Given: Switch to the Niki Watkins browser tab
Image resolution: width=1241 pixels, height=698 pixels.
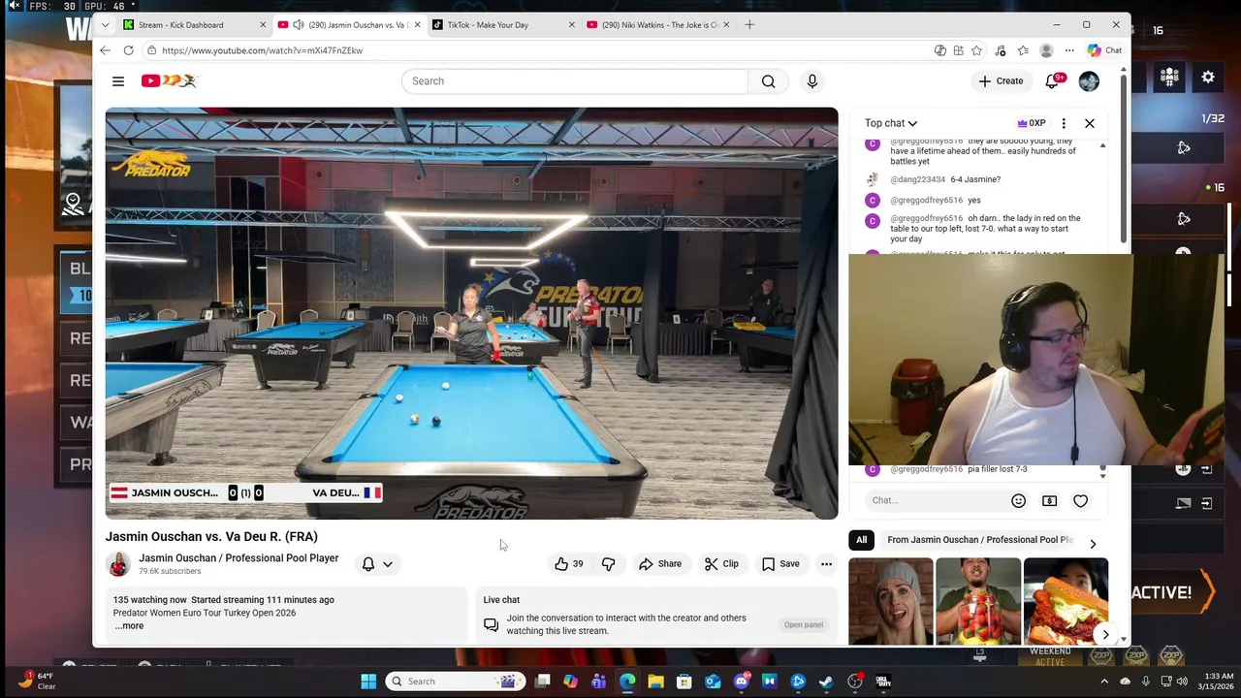Looking at the screenshot, I should pos(657,25).
